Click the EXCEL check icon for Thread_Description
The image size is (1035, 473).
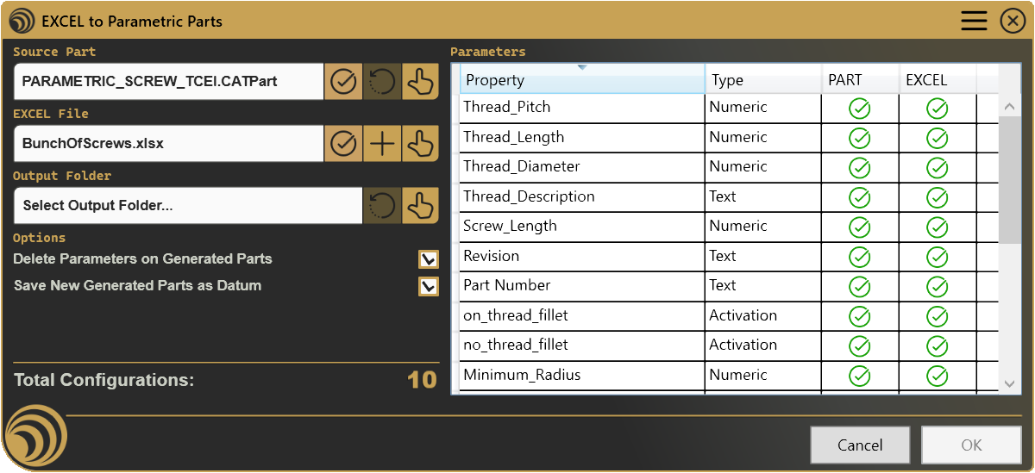point(938,197)
